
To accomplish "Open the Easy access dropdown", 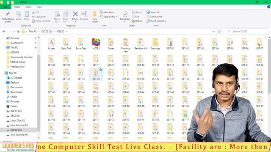I will point(108,16).
